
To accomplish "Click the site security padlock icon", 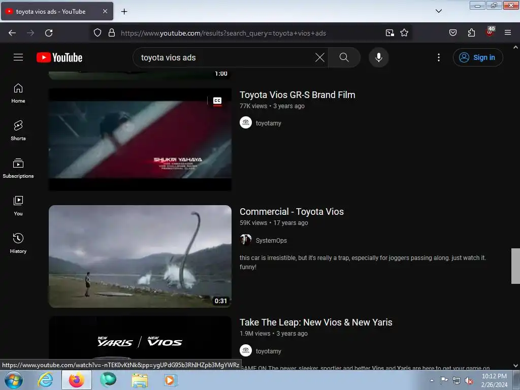I will 112,33.
